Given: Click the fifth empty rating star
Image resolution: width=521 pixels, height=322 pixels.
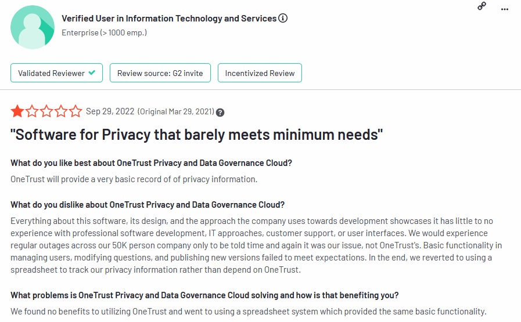Looking at the screenshot, I should tap(76, 111).
